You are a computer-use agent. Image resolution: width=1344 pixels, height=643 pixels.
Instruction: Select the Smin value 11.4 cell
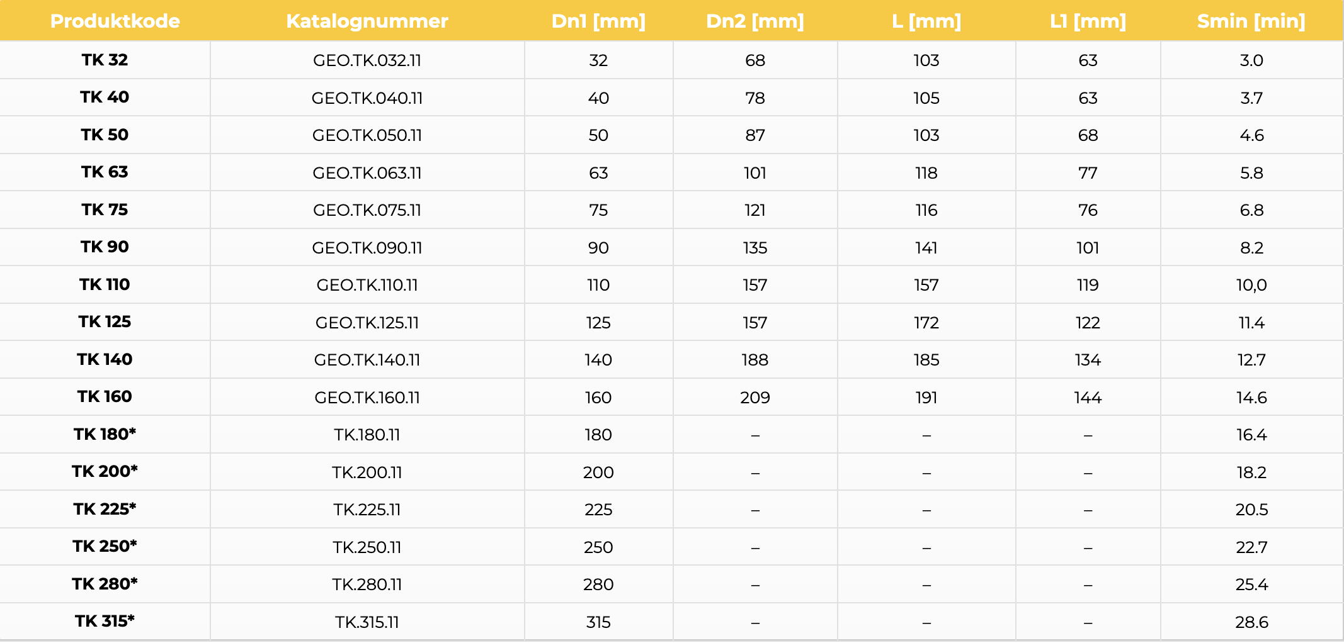[x=1251, y=323]
